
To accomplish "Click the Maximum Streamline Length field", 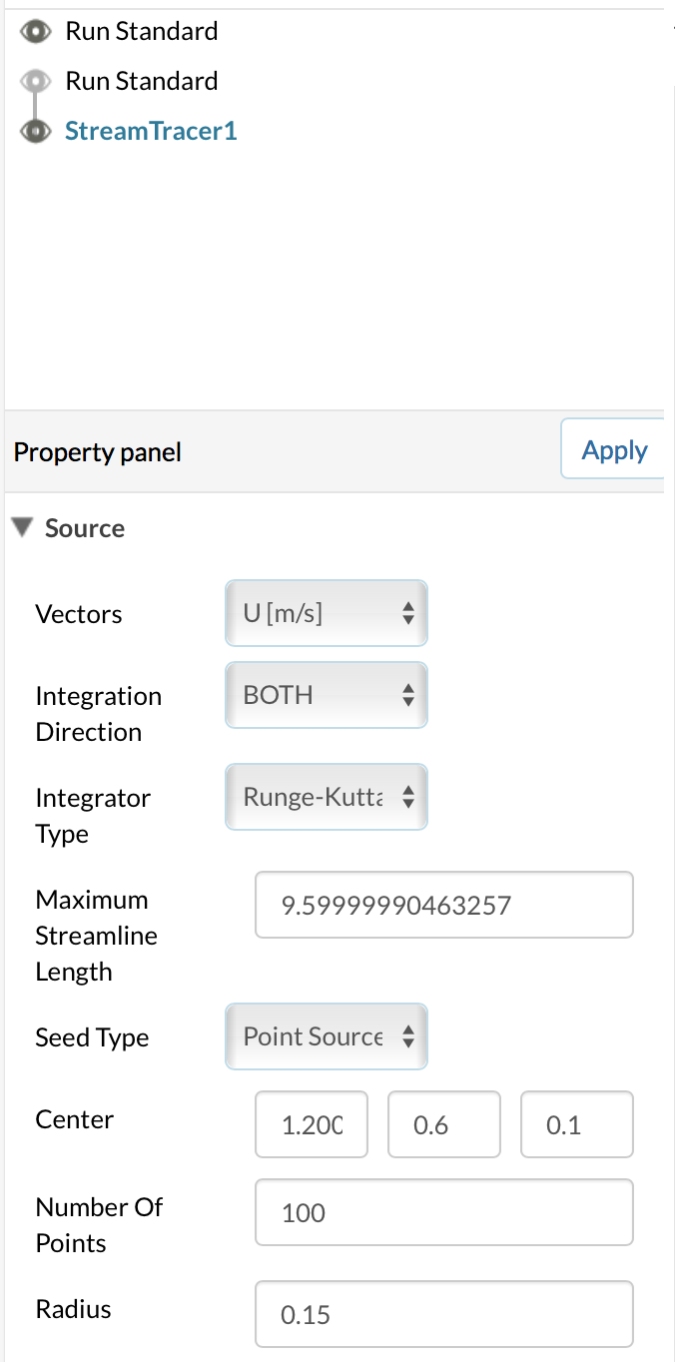I will pyautogui.click(x=443, y=905).
